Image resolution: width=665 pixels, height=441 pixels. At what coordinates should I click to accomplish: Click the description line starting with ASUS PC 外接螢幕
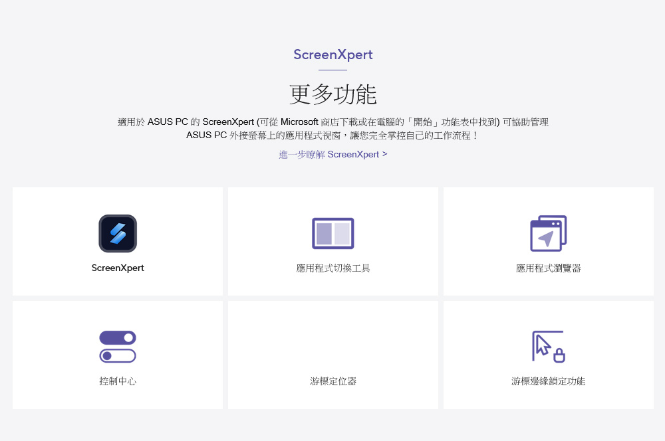[x=333, y=135]
